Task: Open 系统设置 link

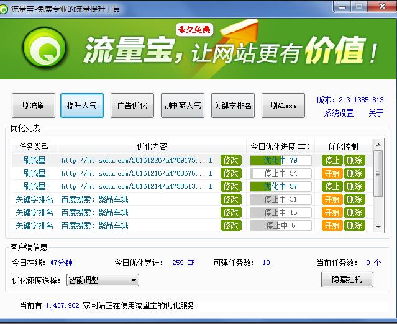Action: click(x=339, y=113)
